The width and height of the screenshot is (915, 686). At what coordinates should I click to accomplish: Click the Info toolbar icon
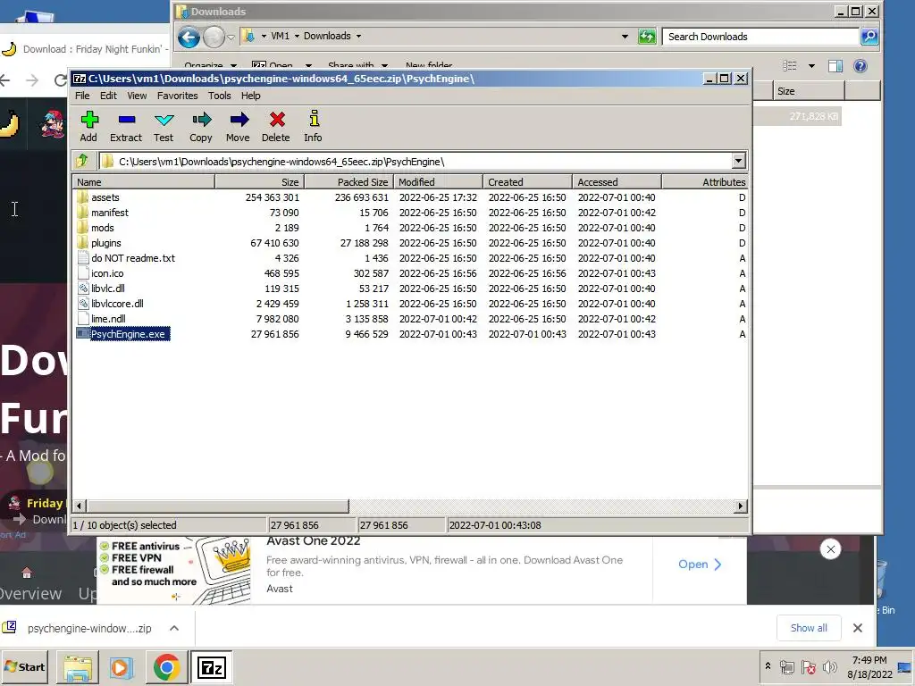click(x=314, y=127)
